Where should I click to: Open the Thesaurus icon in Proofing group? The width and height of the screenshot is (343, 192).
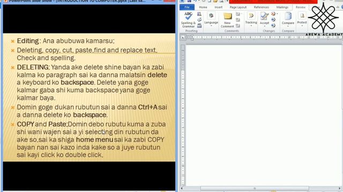pyautogui.click(x=199, y=20)
